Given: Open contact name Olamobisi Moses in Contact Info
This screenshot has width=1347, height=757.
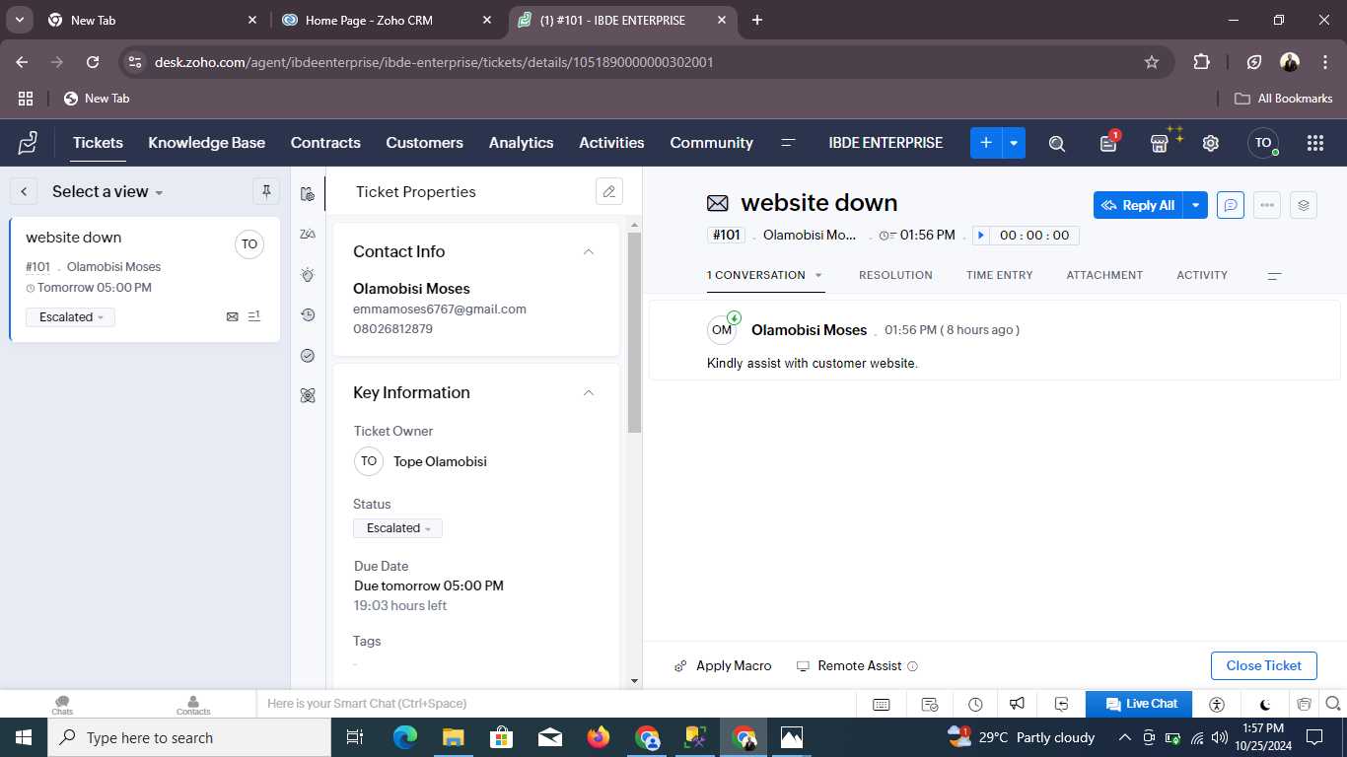Looking at the screenshot, I should pos(411,289).
